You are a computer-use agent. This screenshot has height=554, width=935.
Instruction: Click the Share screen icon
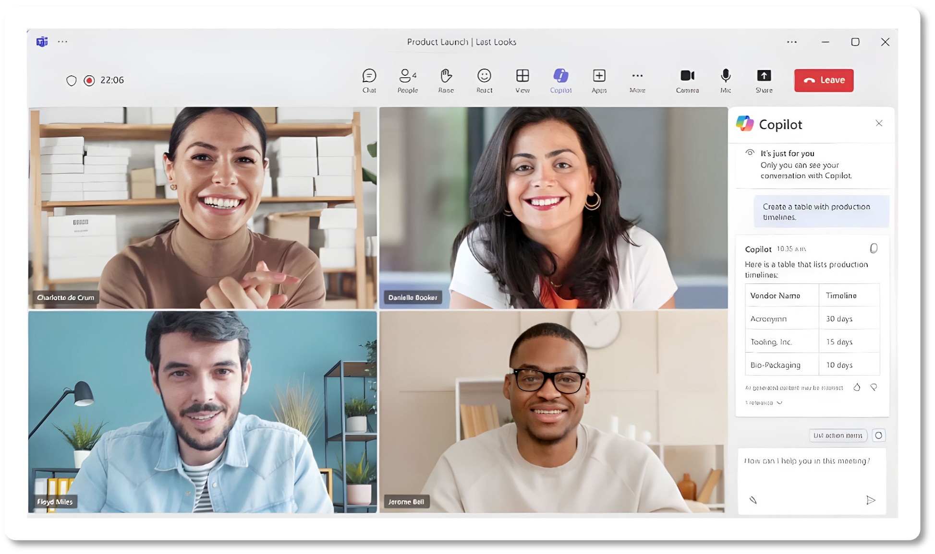pos(764,80)
